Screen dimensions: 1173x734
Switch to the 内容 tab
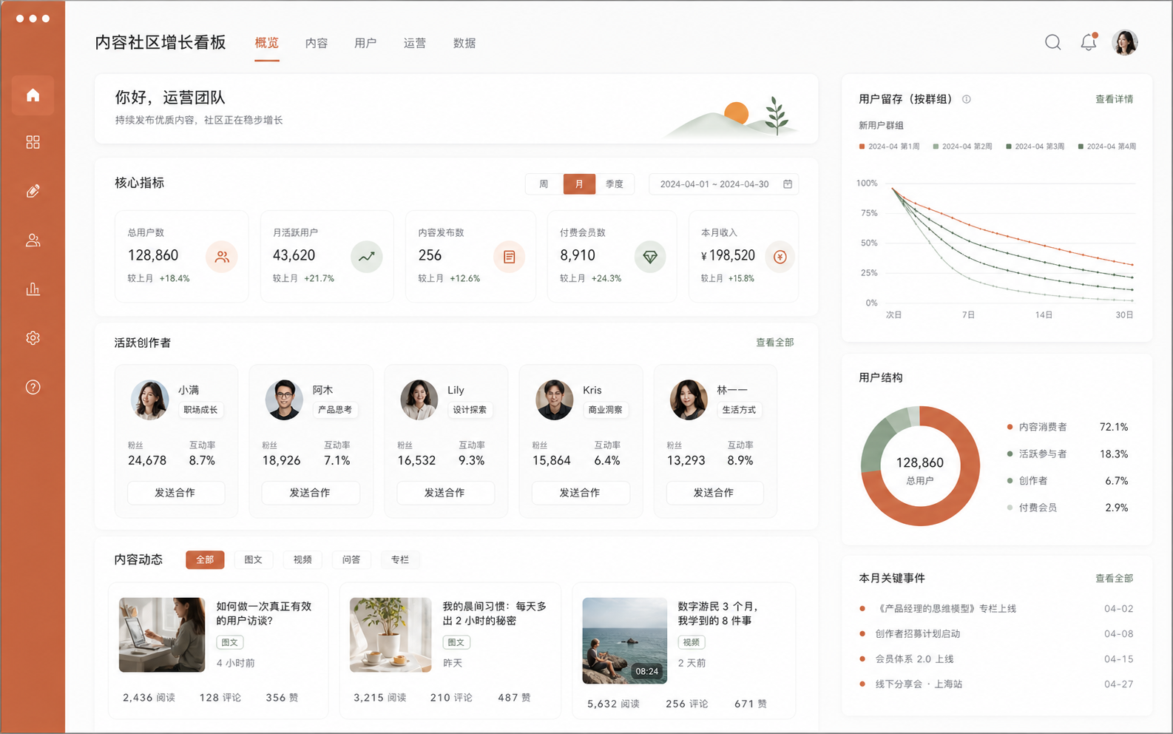pos(317,43)
